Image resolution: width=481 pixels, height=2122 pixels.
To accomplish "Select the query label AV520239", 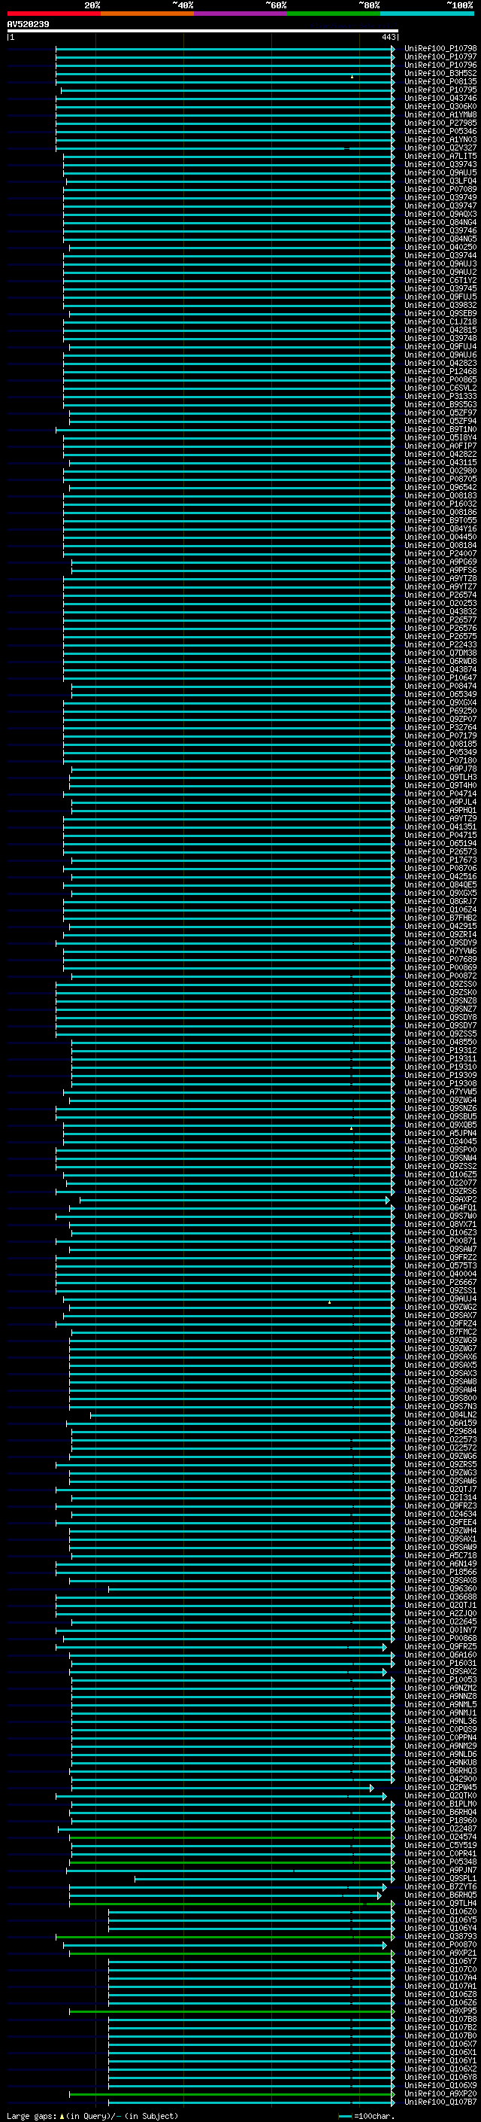I will tap(28, 24).
